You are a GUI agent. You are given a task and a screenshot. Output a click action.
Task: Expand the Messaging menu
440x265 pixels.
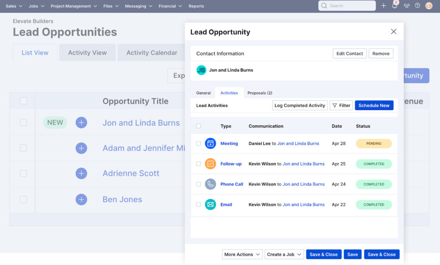pyautogui.click(x=139, y=6)
